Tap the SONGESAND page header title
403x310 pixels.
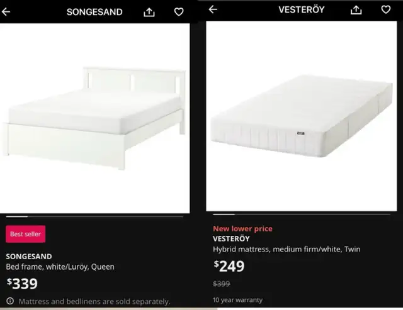click(94, 12)
